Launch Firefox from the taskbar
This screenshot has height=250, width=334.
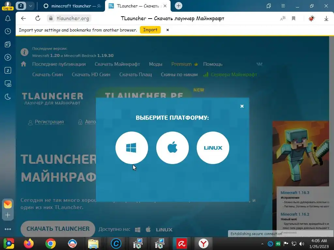(29, 243)
